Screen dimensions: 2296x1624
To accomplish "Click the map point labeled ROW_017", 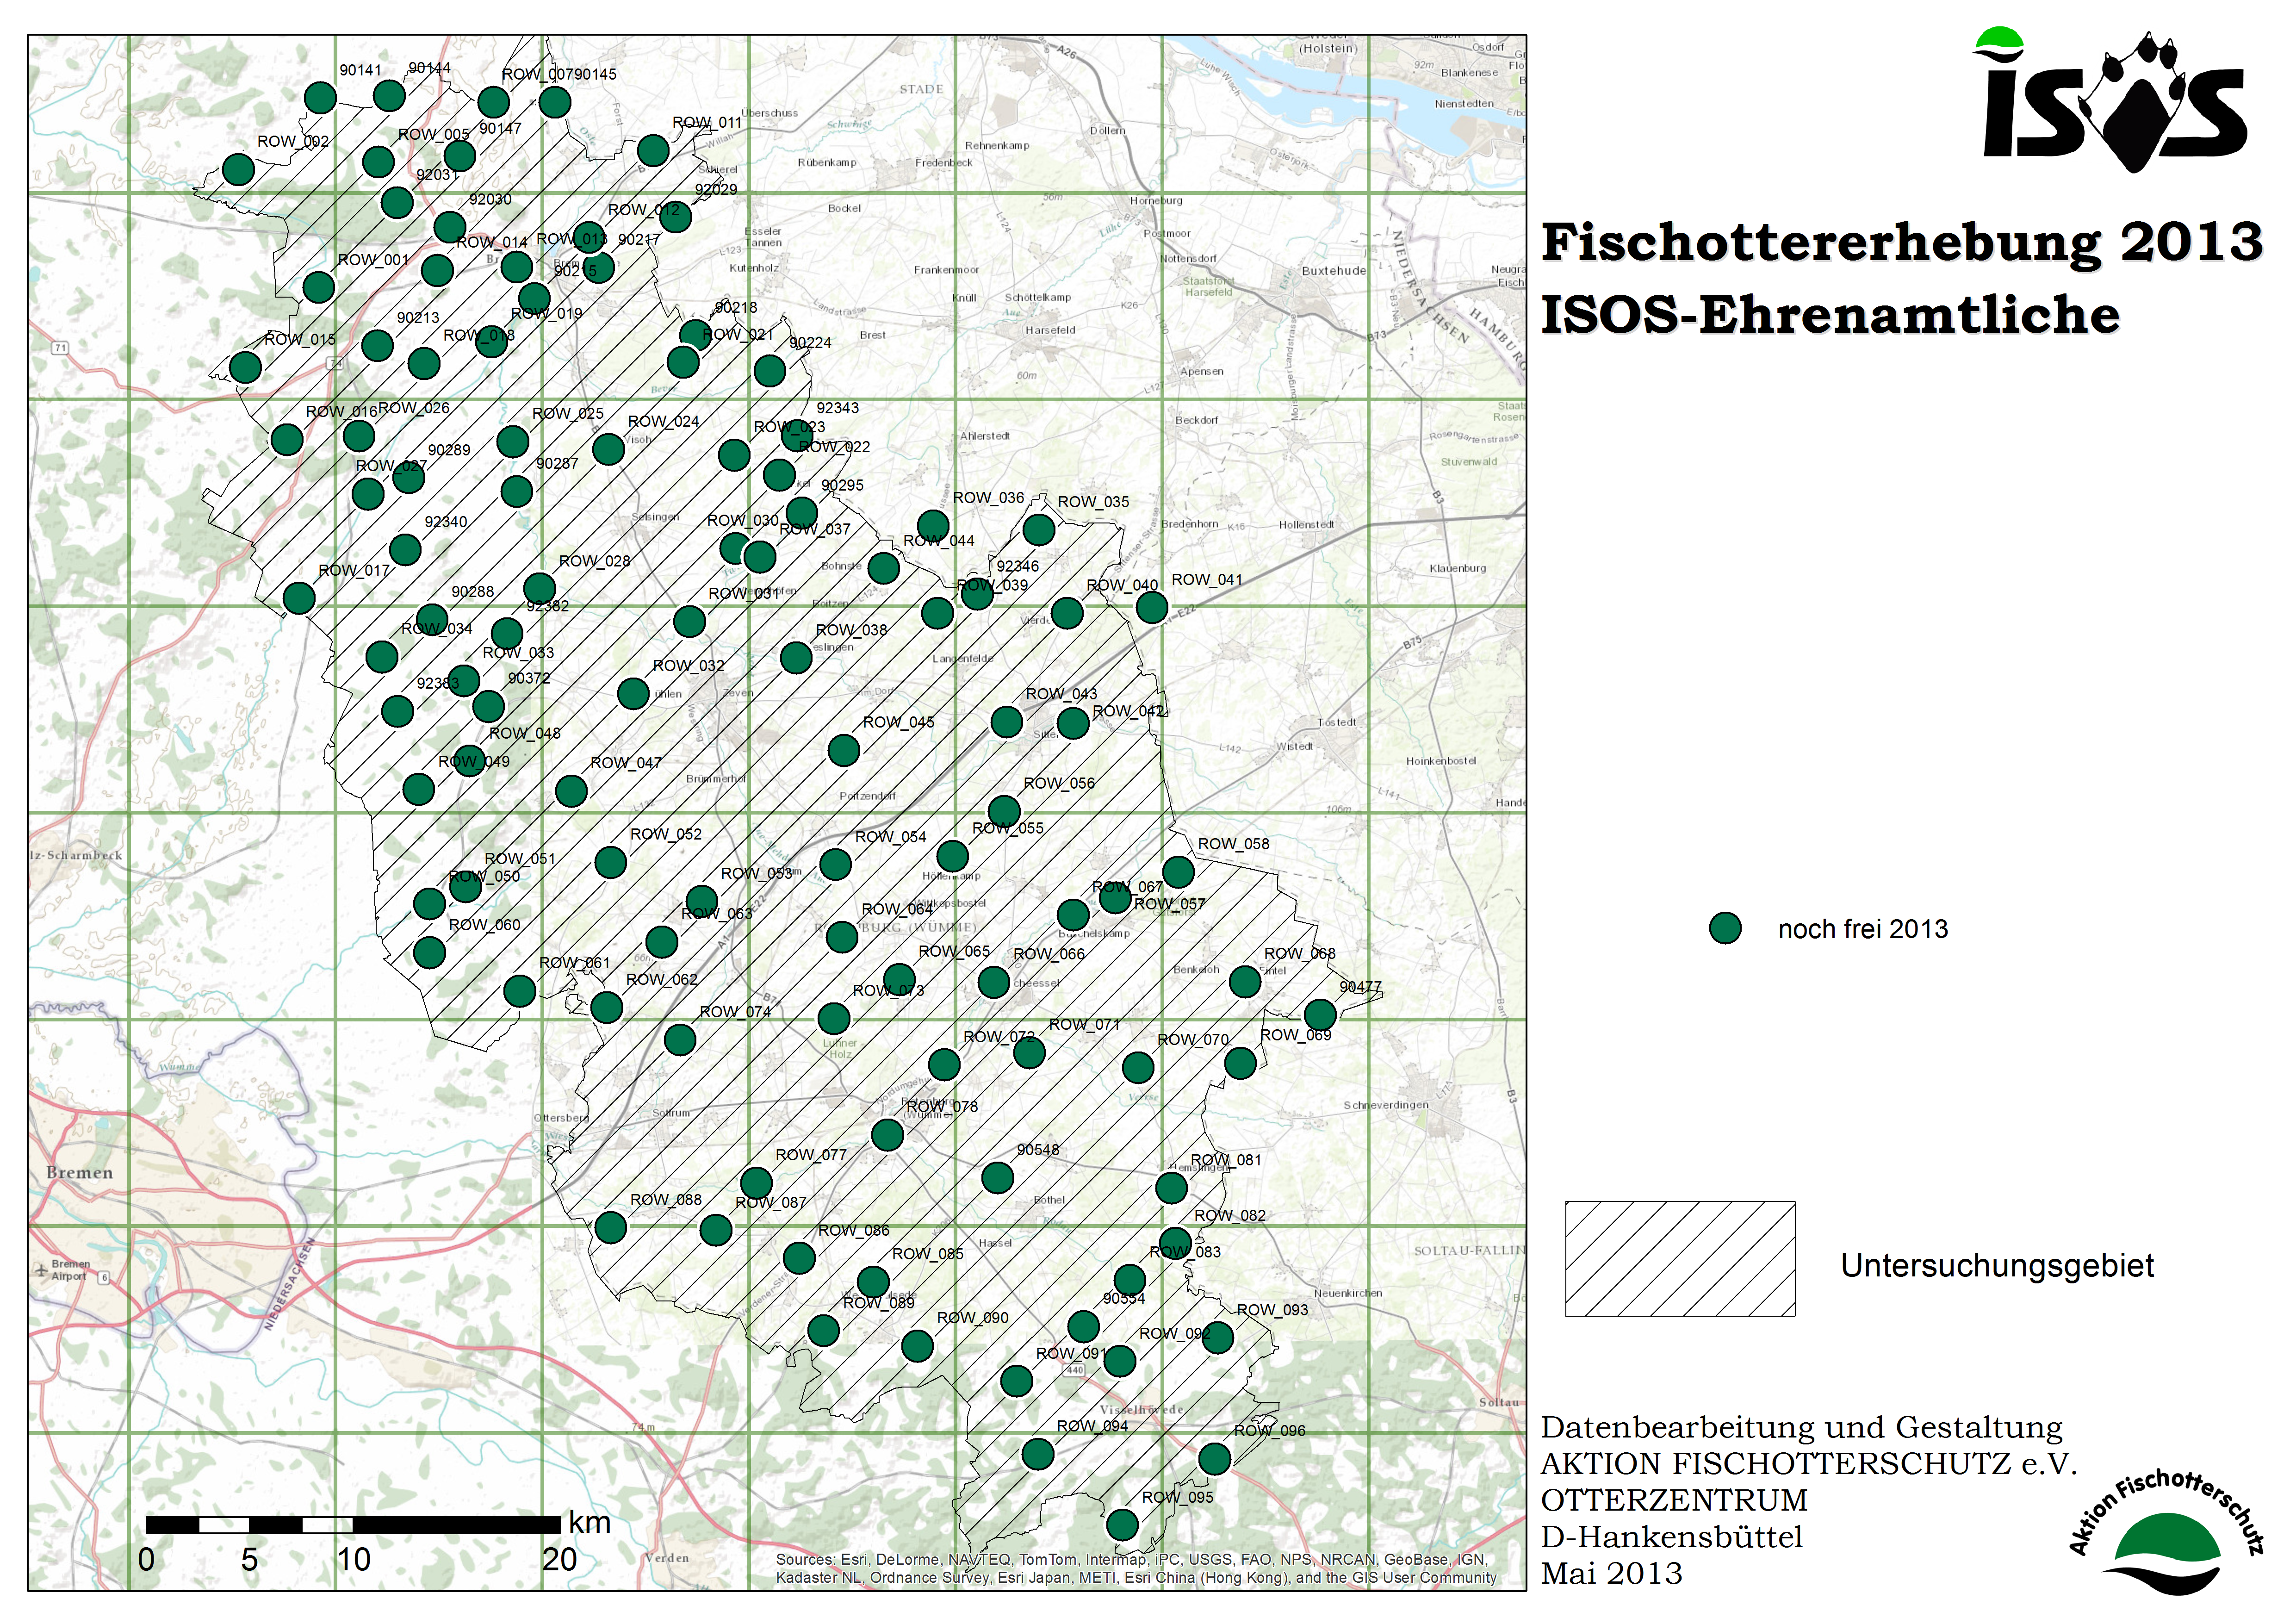I will tap(299, 598).
